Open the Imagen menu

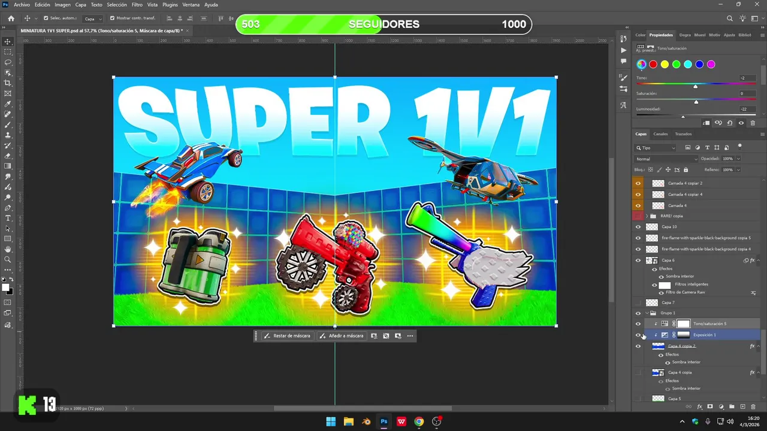(62, 5)
